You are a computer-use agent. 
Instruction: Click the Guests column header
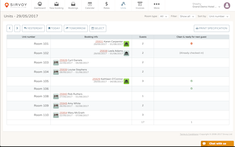[143, 37]
